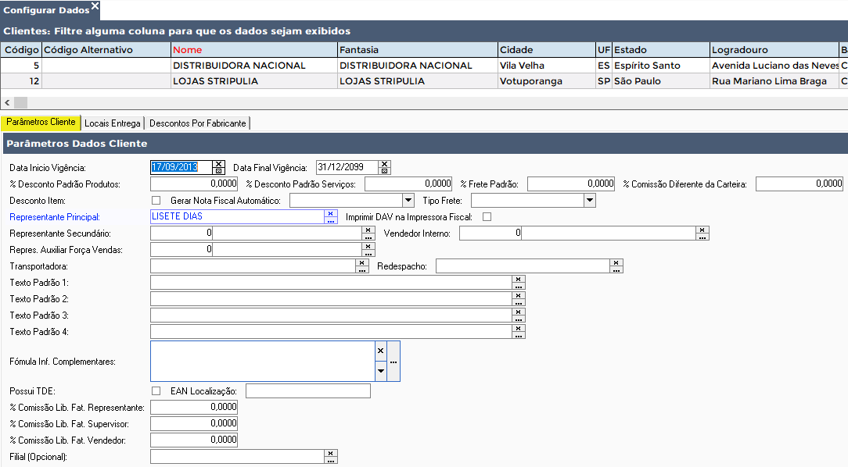Tick the Possui TDE checkbox
Screen dimensions: 848x467
pyautogui.click(x=156, y=391)
